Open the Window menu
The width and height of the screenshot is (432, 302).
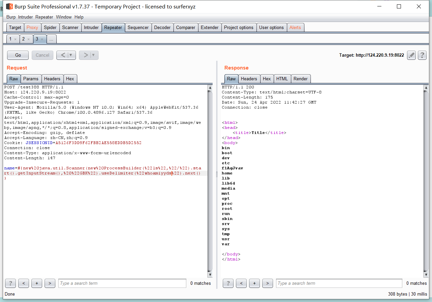(64, 17)
